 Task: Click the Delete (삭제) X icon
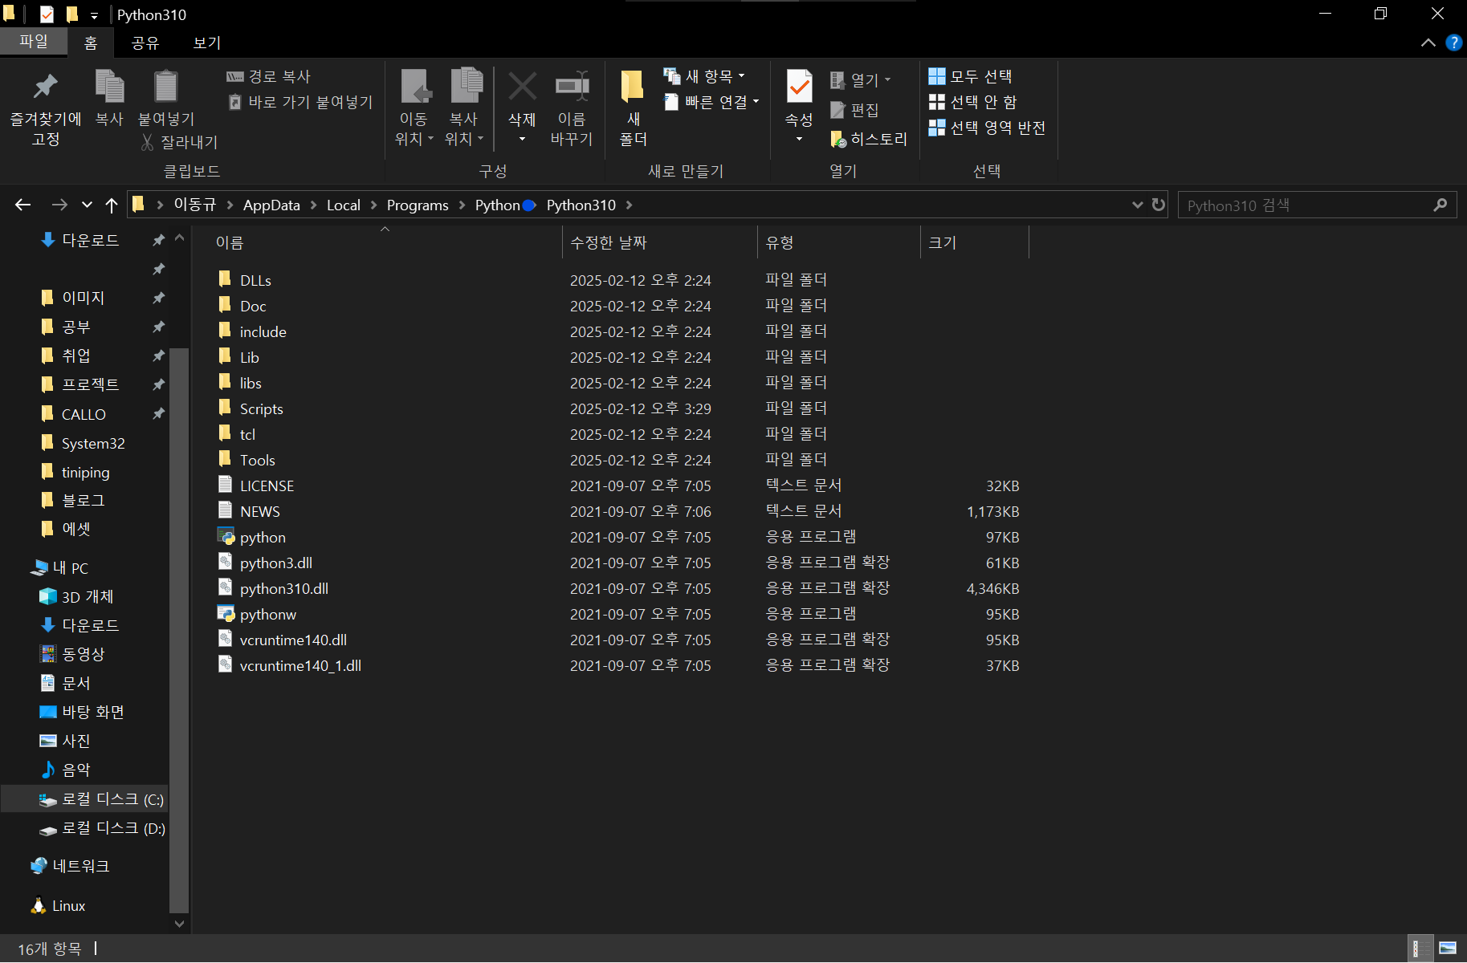[x=522, y=87]
